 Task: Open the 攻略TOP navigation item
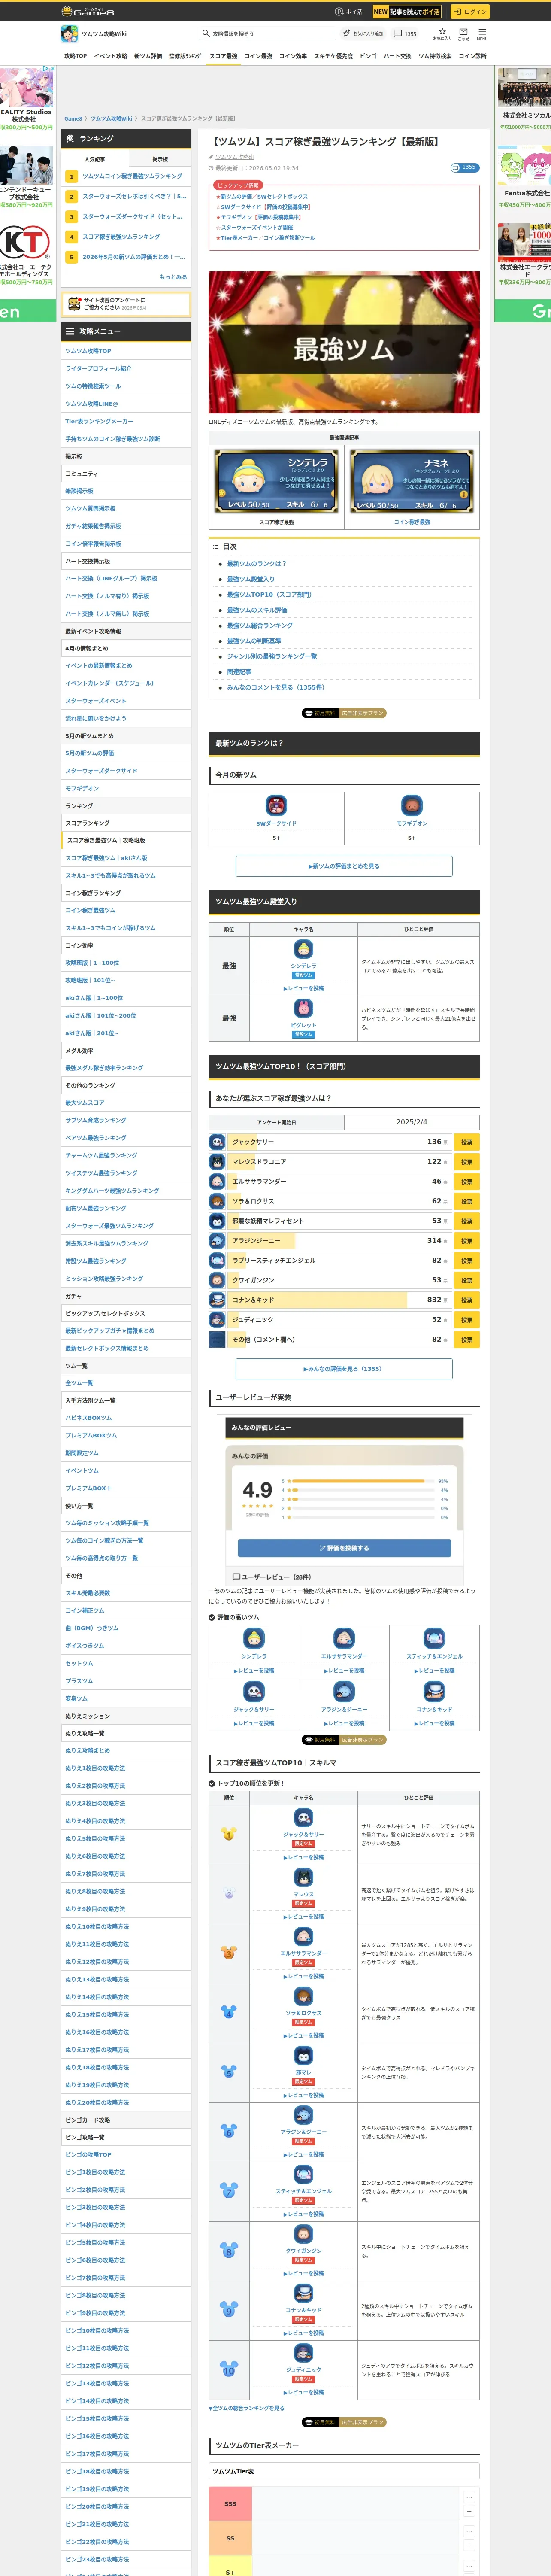click(x=75, y=56)
